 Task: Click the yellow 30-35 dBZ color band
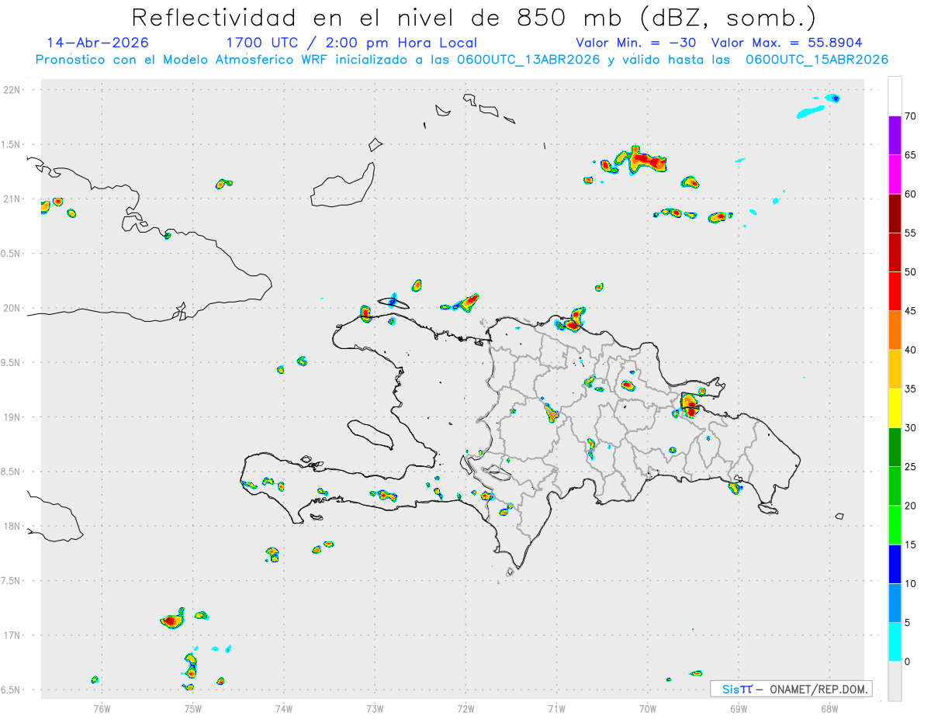[895, 408]
